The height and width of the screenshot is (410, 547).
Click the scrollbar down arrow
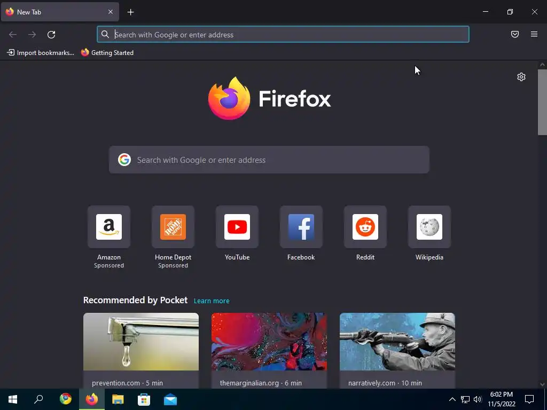[x=542, y=384]
